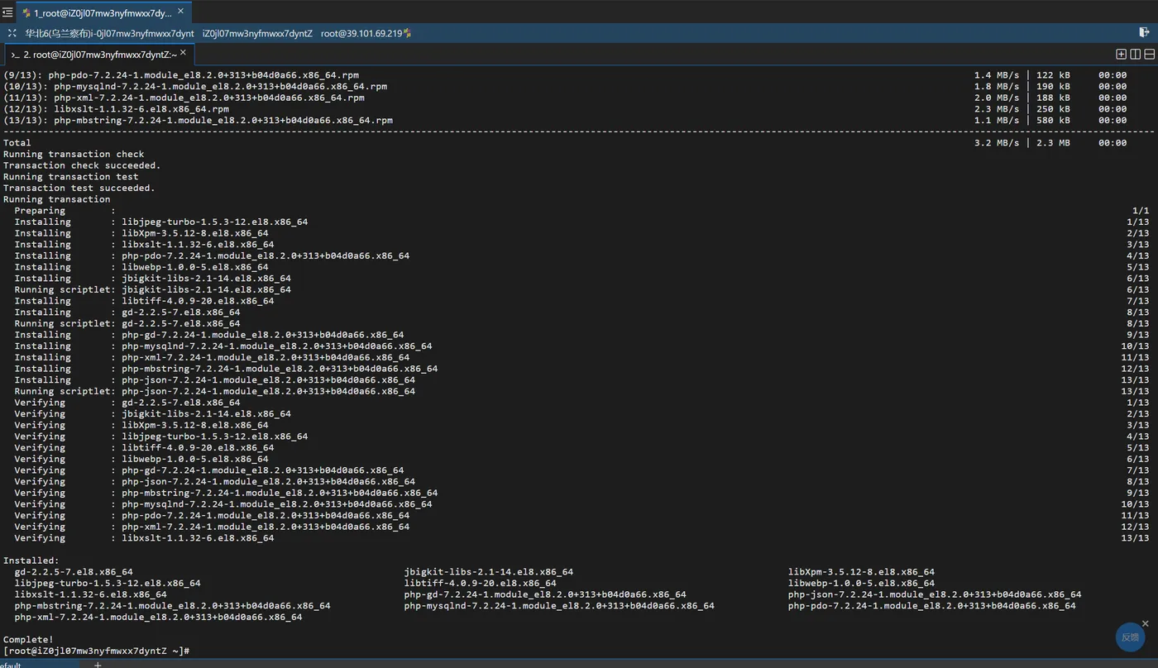This screenshot has height=668, width=1158.
Task: Click download row (12/13) libxslt rpm
Action: click(117, 108)
